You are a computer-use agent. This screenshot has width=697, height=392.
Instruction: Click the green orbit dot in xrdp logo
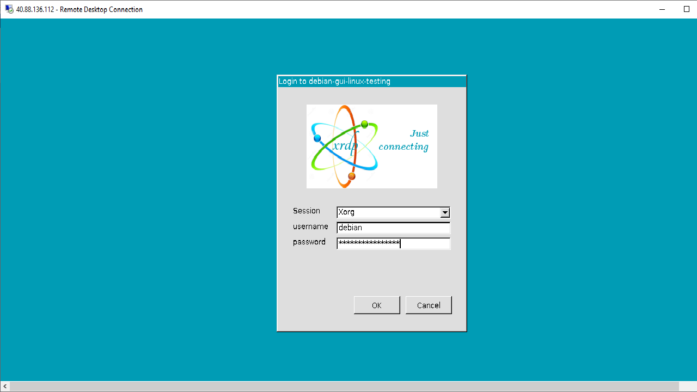[365, 124]
